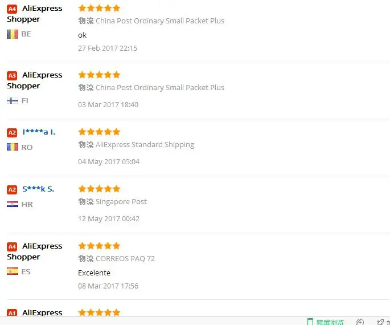Image resolution: width=390 pixels, height=325 pixels.
Task: Click the AliExpress Standard Shipping text
Action: point(145,145)
